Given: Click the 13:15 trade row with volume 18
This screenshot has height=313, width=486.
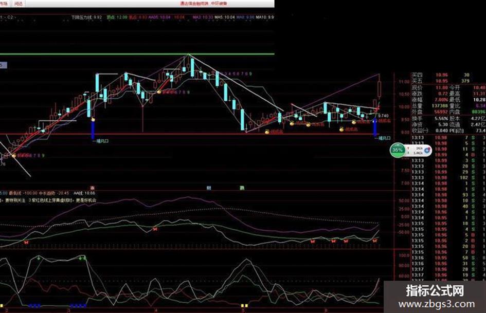Looking at the screenshot, I should 448,224.
